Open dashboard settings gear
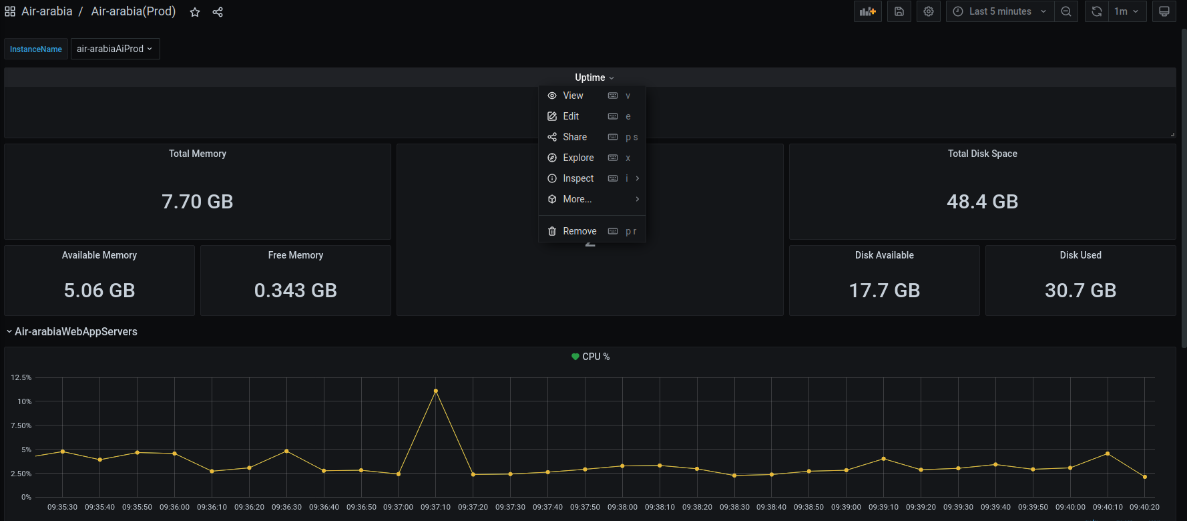Image resolution: width=1187 pixels, height=521 pixels. tap(928, 11)
